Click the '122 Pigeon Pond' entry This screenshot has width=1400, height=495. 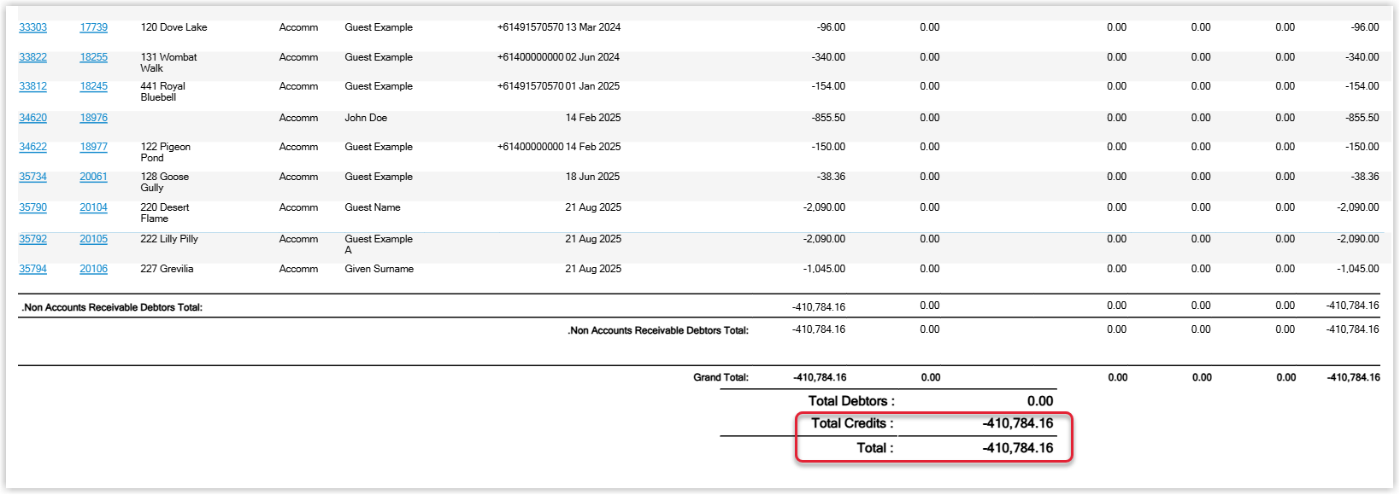click(x=165, y=152)
